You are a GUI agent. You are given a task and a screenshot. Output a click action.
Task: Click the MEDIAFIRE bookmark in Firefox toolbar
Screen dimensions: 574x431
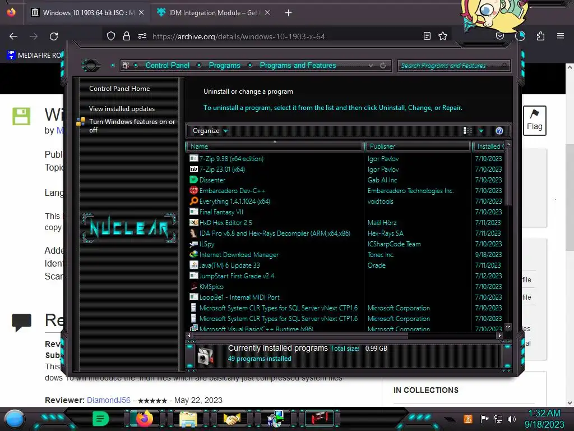click(x=35, y=56)
